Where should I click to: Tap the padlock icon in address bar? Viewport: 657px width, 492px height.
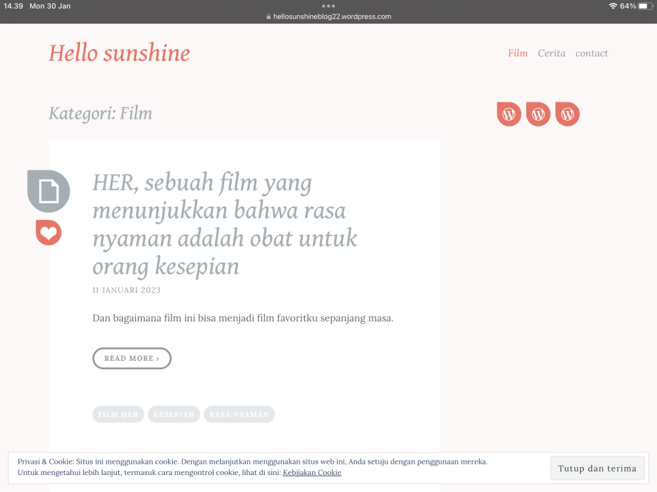[x=269, y=17]
